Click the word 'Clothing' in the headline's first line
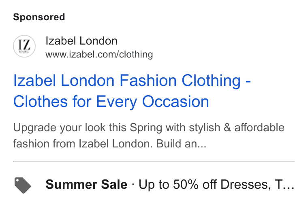The image size is (308, 209). click(211, 80)
